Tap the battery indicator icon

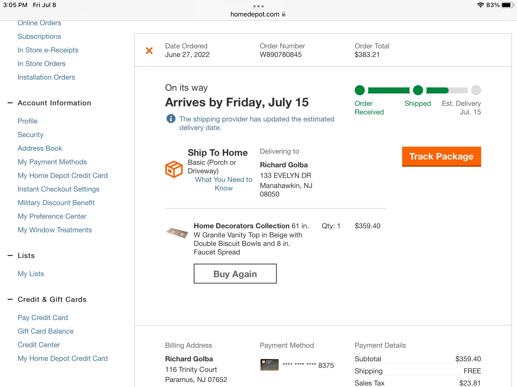(x=507, y=5)
